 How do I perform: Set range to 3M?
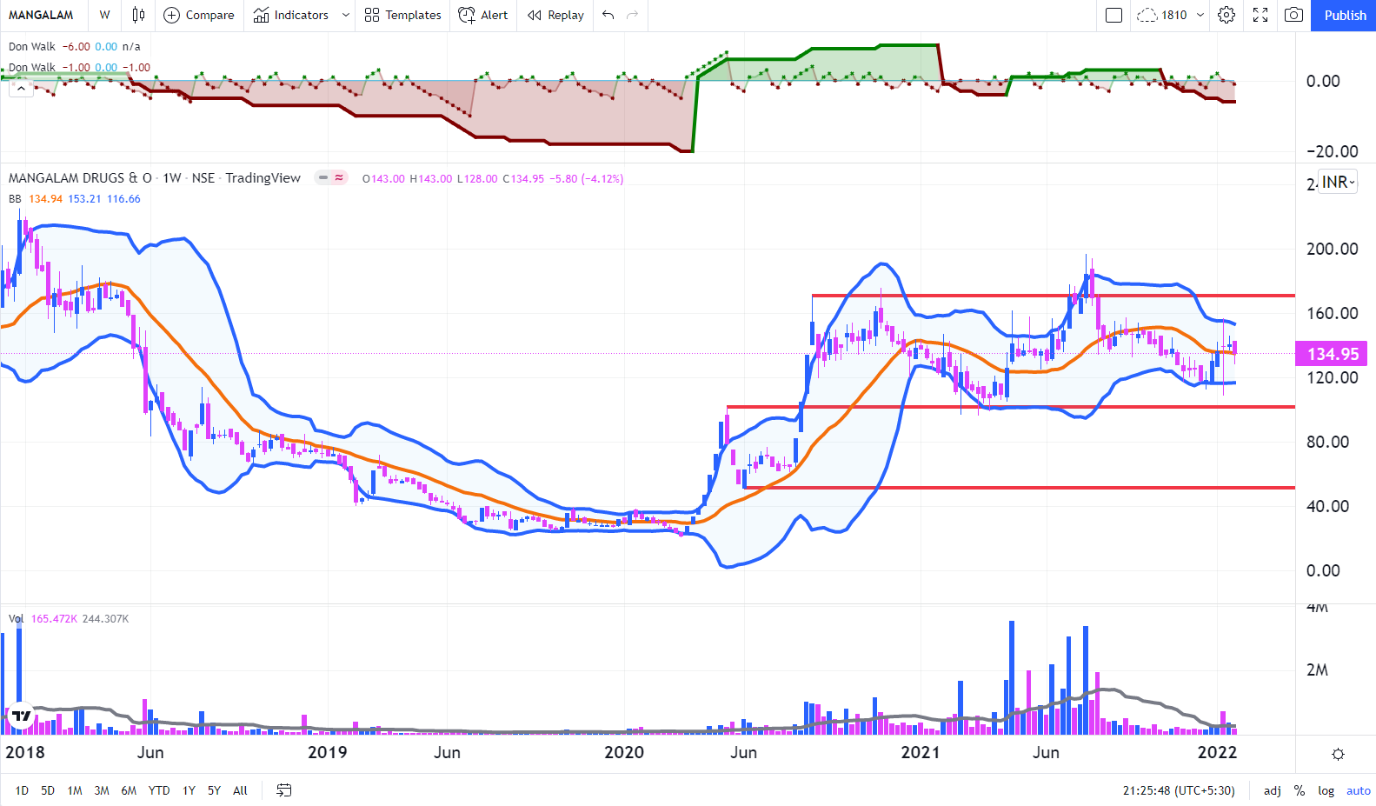coord(102,790)
